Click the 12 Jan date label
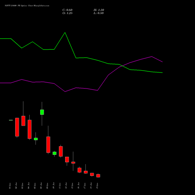 (66, 186)
